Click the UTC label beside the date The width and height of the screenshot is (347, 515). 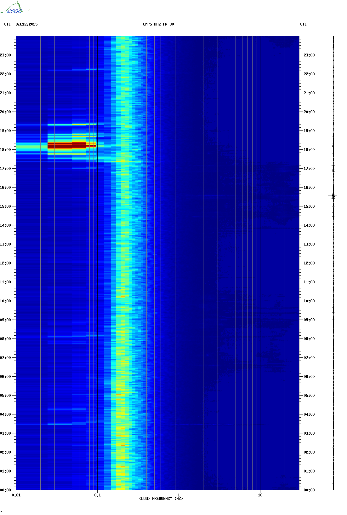pyautogui.click(x=8, y=24)
